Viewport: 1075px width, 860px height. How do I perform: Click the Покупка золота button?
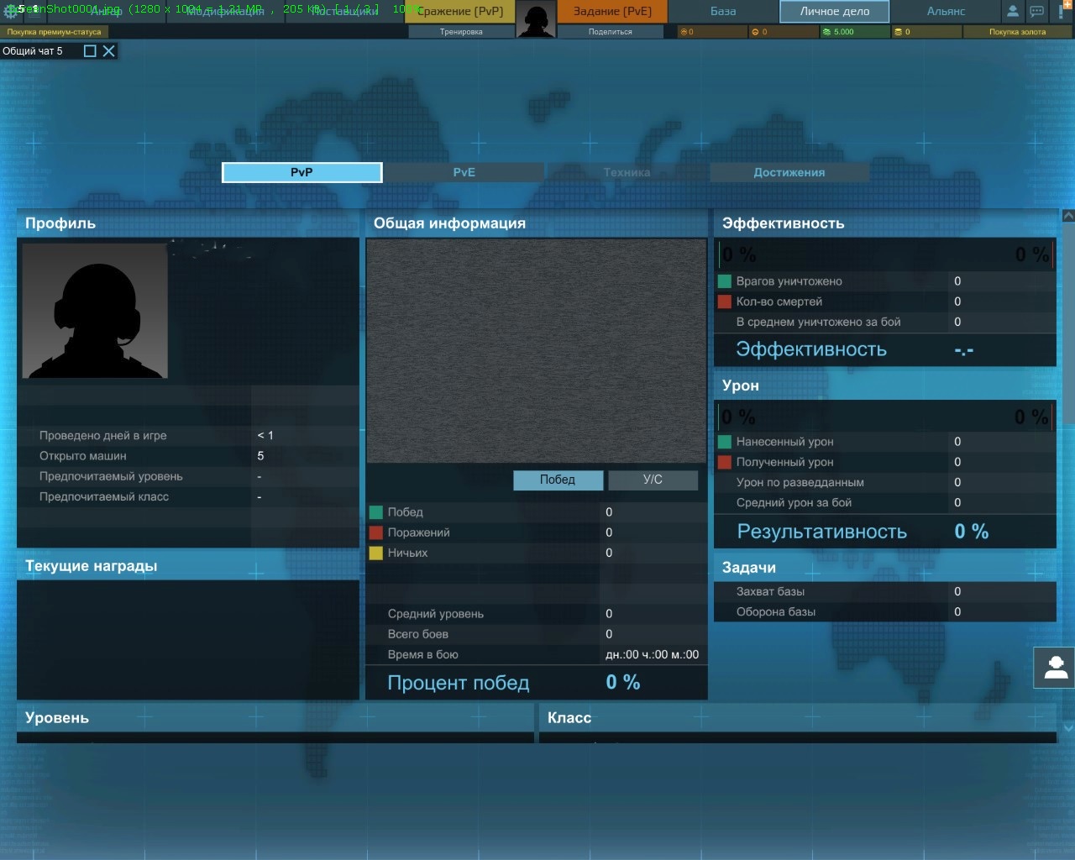[1017, 32]
